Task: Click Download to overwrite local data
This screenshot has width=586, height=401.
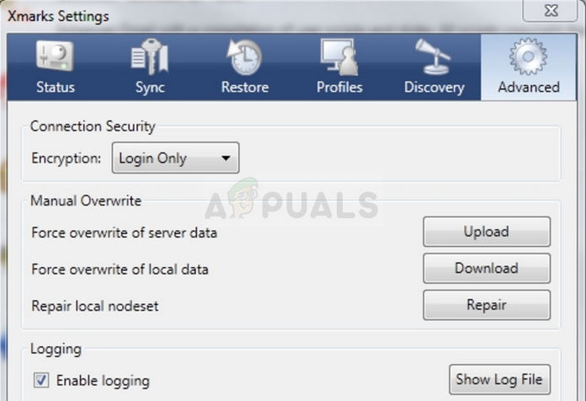Action: tap(487, 268)
